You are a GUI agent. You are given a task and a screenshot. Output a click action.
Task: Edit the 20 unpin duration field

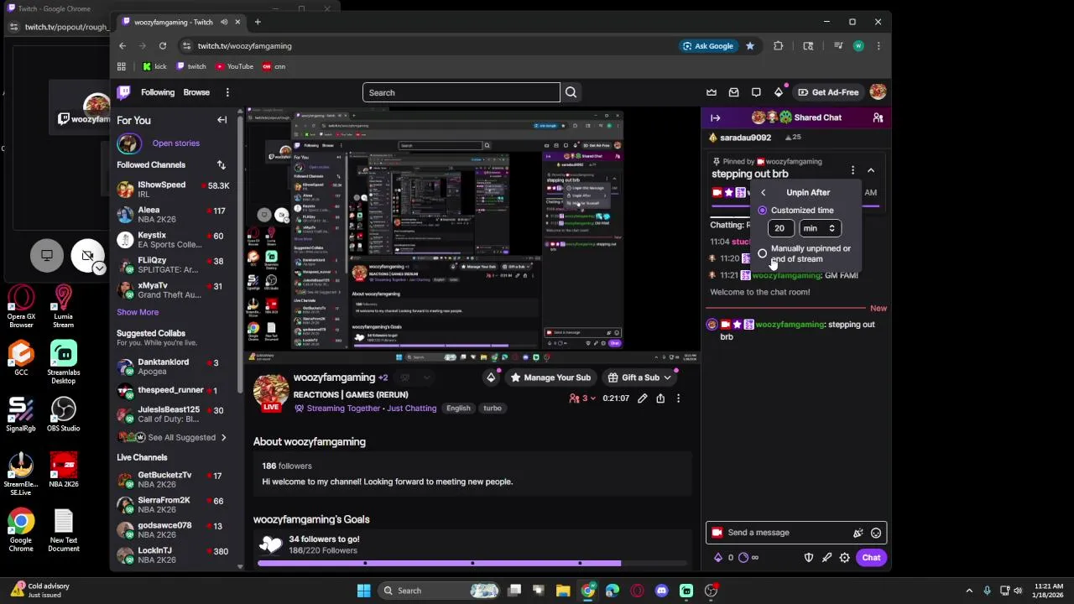point(780,228)
